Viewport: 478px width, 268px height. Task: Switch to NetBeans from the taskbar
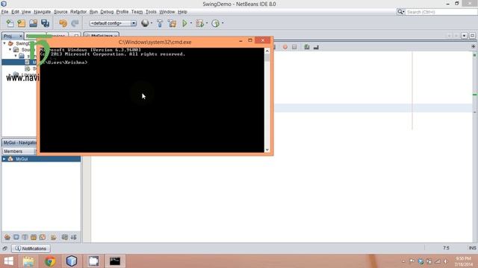(72, 261)
